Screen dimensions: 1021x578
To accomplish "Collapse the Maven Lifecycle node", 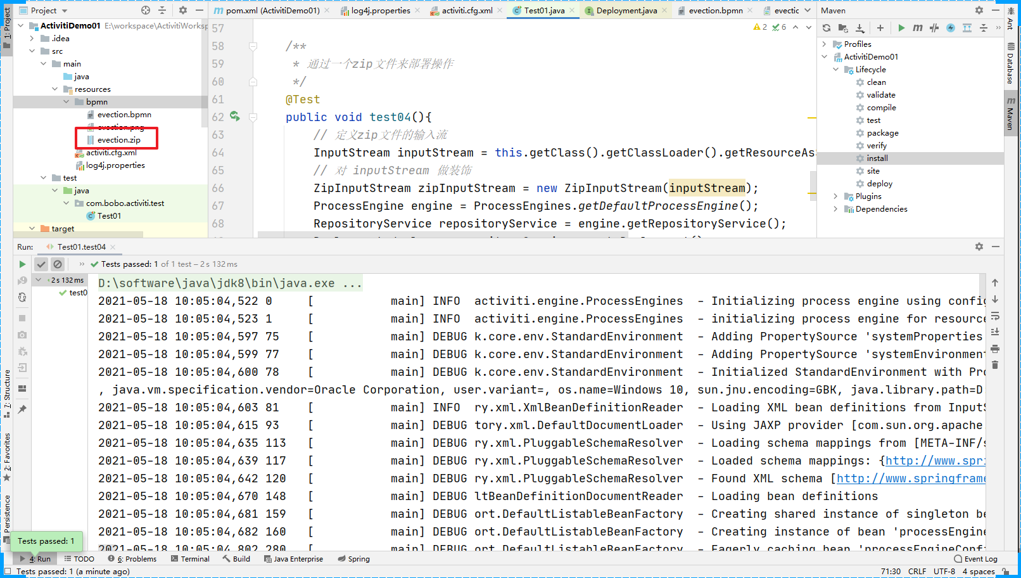I will tap(835, 70).
